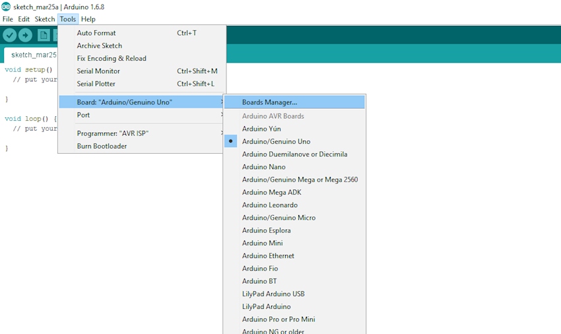The image size is (561, 334).
Task: Expand the Board: "Arduino/Genuino Uno" submenu
Action: click(x=142, y=102)
